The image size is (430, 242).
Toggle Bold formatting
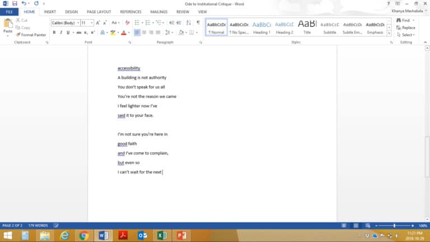click(x=54, y=32)
